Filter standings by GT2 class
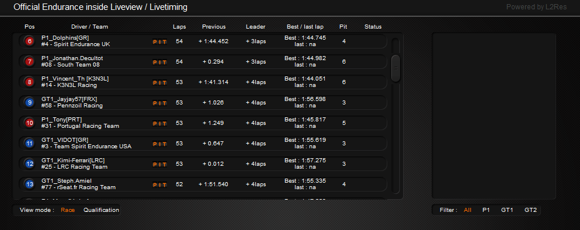 coord(530,210)
